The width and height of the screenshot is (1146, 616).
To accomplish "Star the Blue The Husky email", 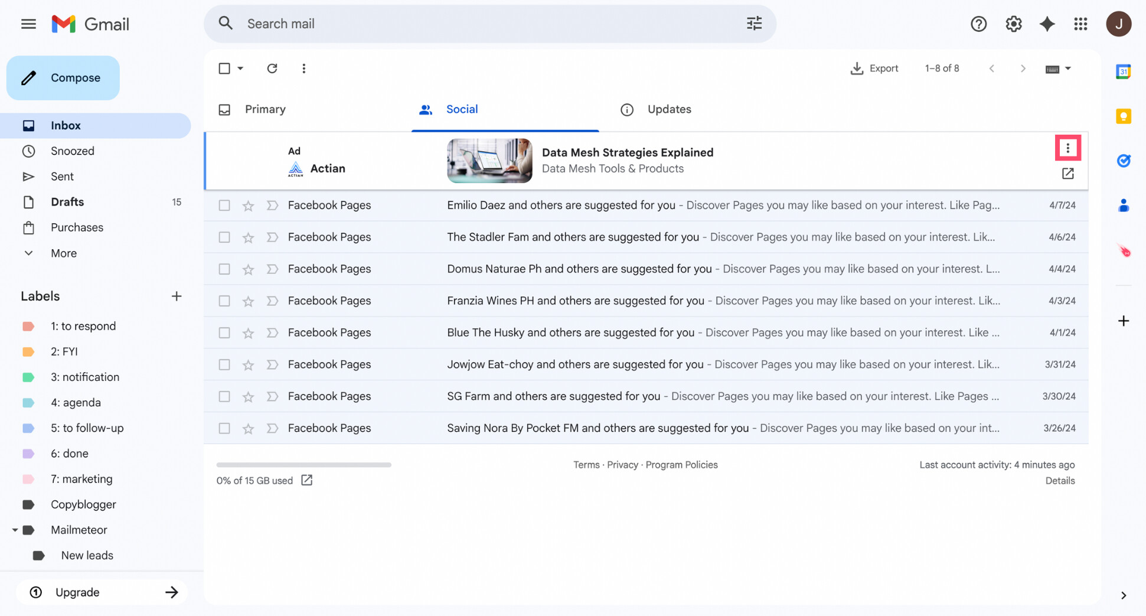I will (248, 333).
